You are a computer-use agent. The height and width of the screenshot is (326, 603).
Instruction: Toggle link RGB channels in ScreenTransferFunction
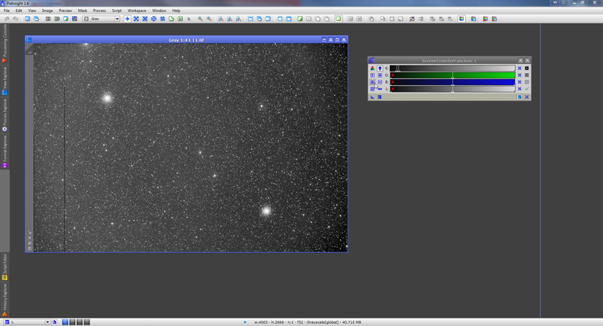[x=372, y=69]
